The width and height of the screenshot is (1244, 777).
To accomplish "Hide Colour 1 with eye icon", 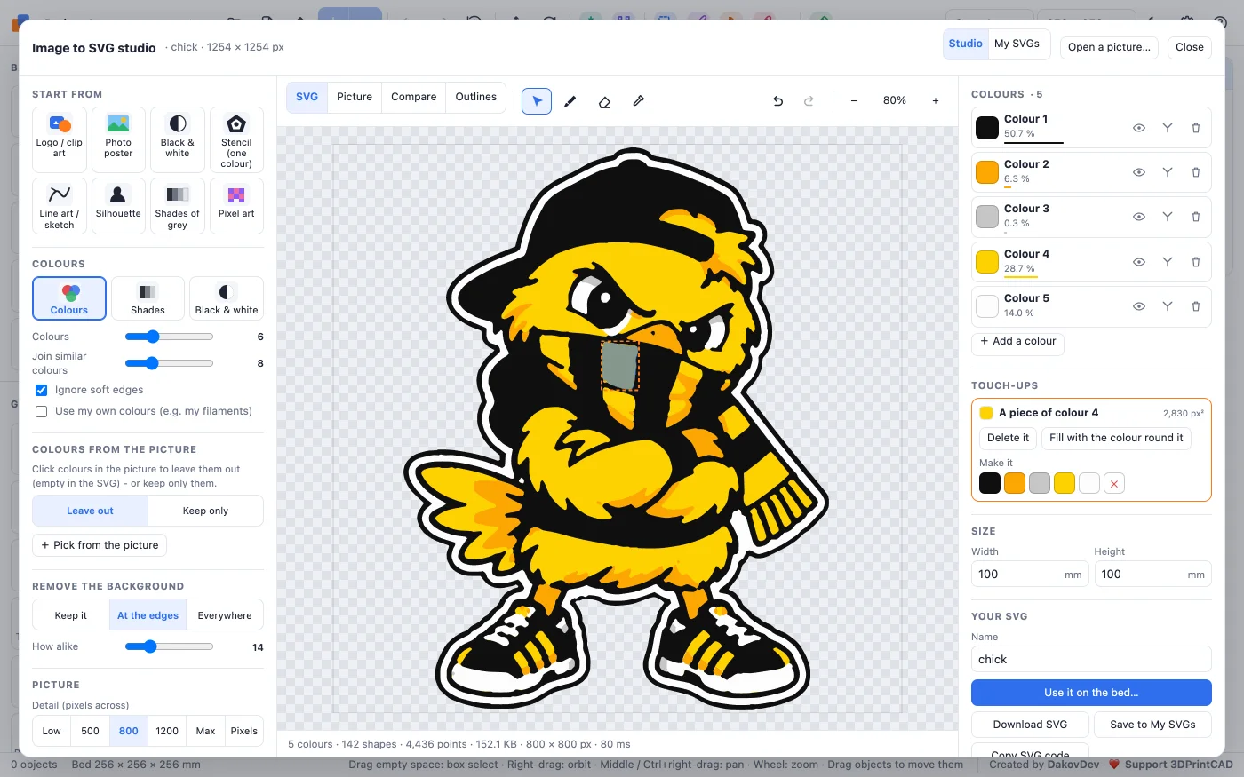I will pos(1139,128).
